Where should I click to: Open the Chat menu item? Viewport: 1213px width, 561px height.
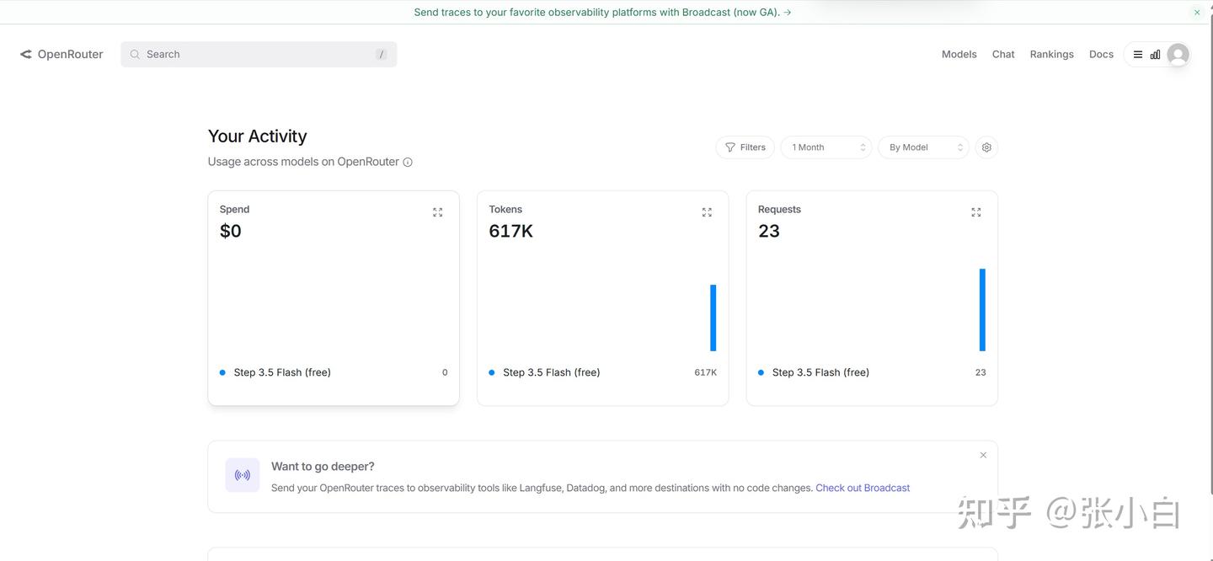pos(1003,54)
